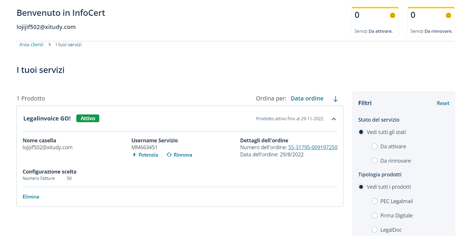Select the Da rinnovare filter

375,161
